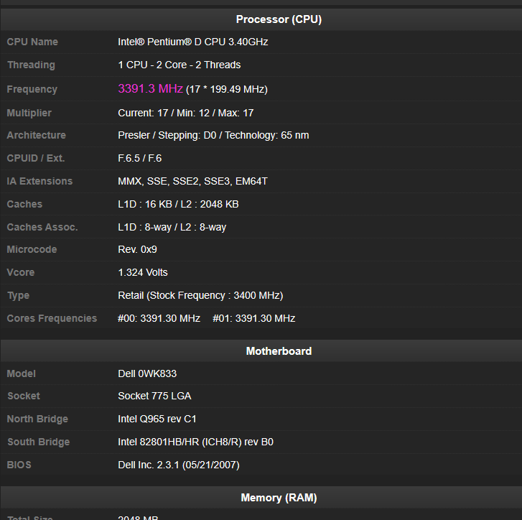Image resolution: width=522 pixels, height=520 pixels.
Task: Select the Dell 0WK833 model text
Action: [x=147, y=373]
